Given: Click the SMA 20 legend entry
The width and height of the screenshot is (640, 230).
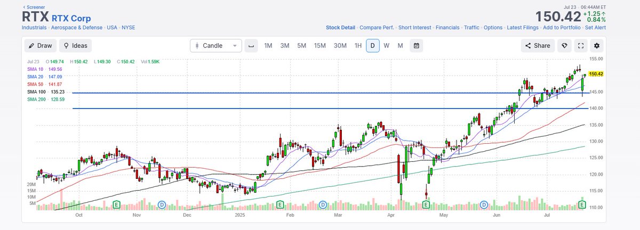Looking at the screenshot, I should [45, 77].
